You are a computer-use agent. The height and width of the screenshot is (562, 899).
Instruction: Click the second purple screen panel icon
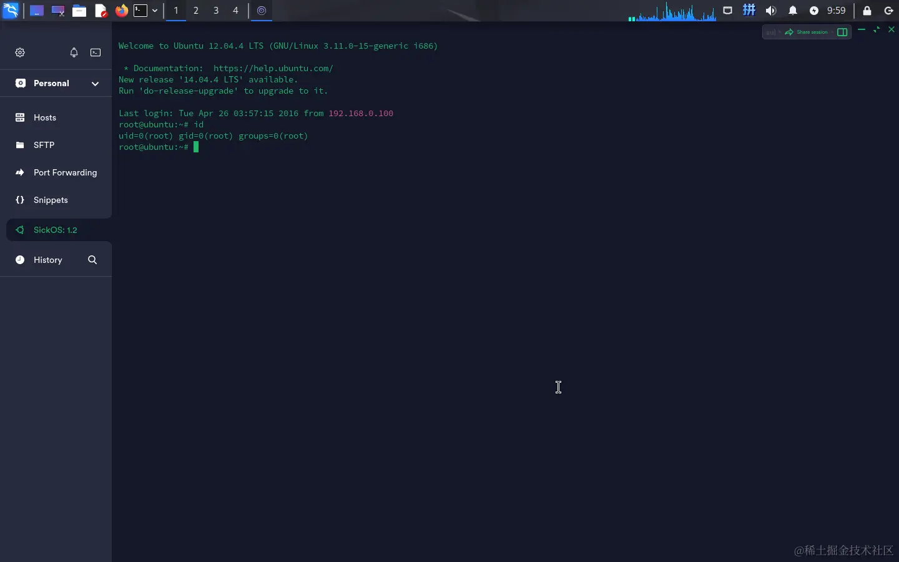click(58, 11)
